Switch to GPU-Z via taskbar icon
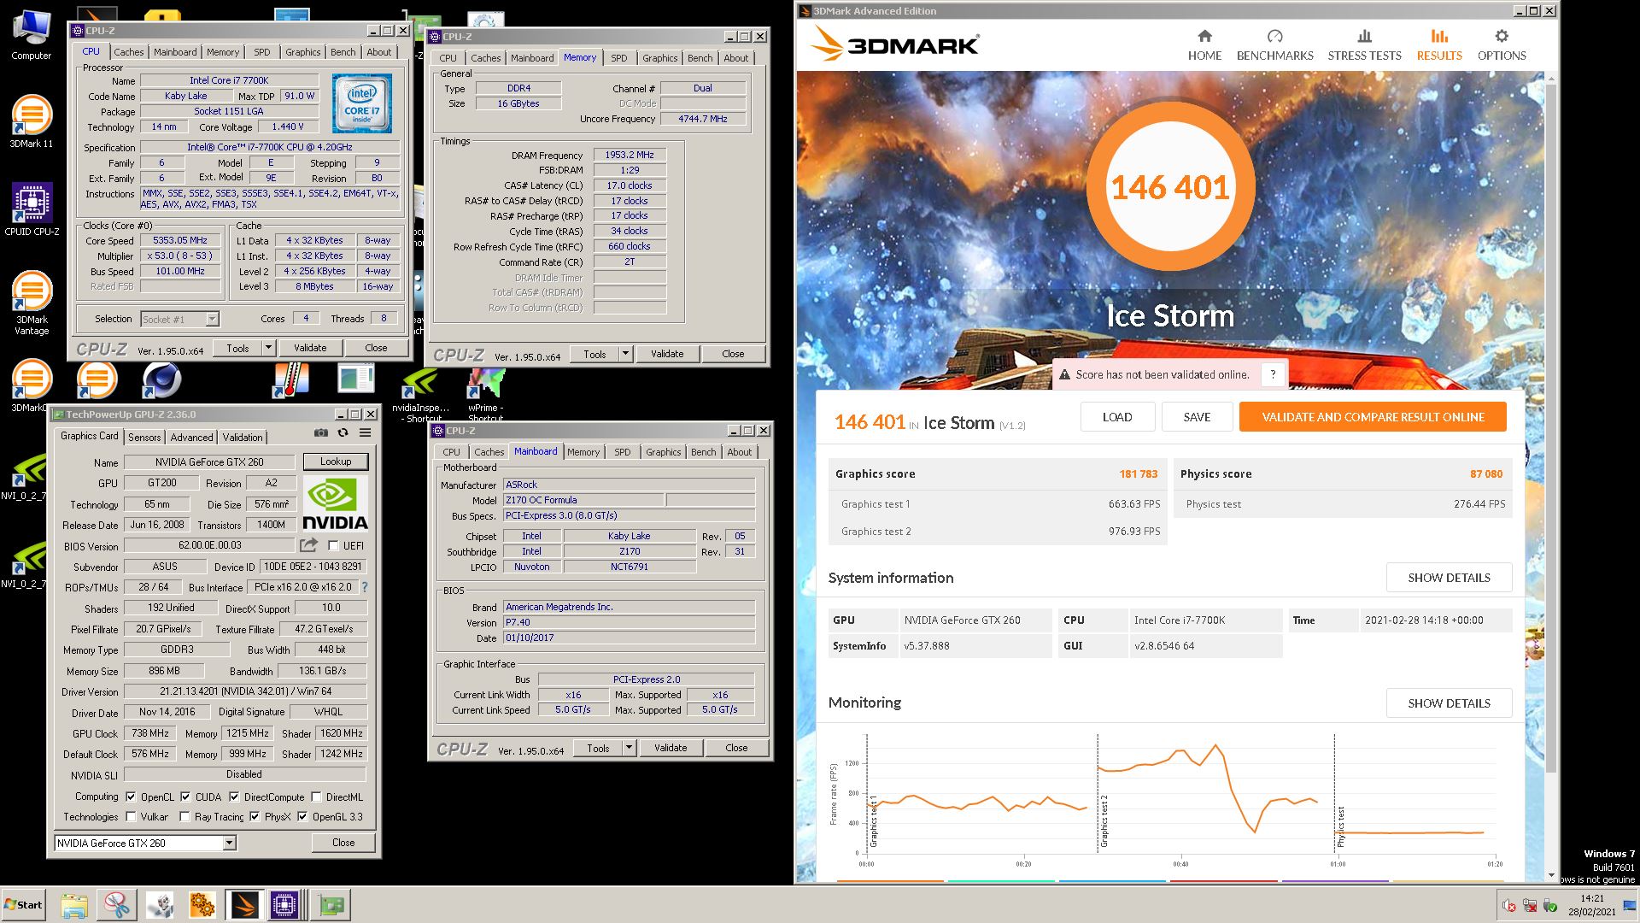 click(x=331, y=905)
